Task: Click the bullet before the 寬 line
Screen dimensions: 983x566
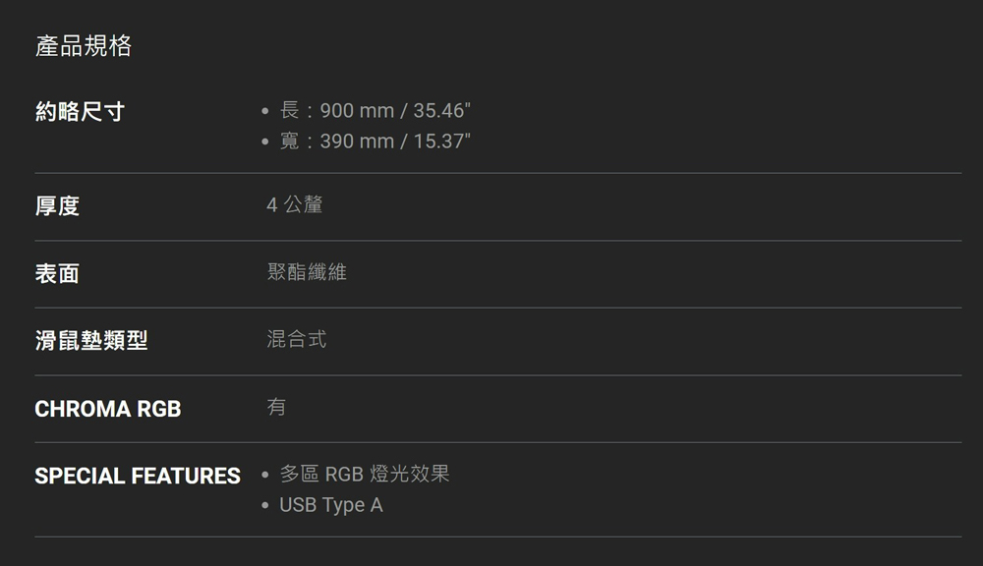Action: (265, 142)
